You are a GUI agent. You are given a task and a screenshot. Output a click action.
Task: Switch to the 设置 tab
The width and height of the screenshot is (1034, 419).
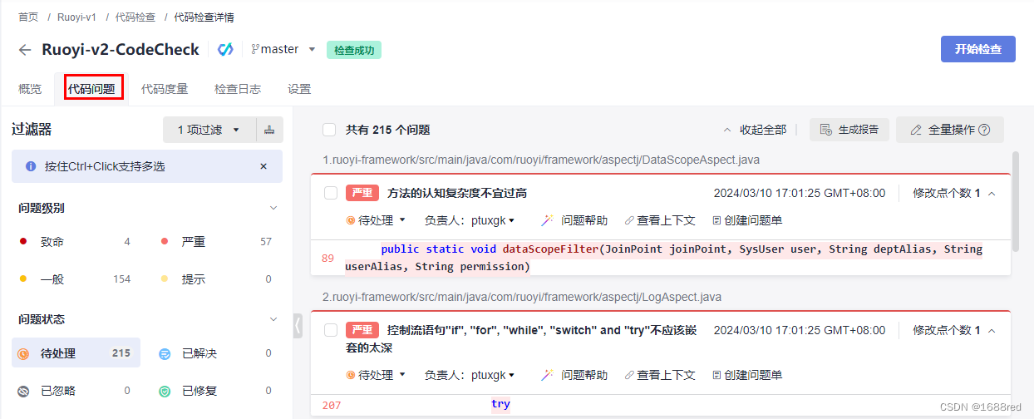point(299,89)
